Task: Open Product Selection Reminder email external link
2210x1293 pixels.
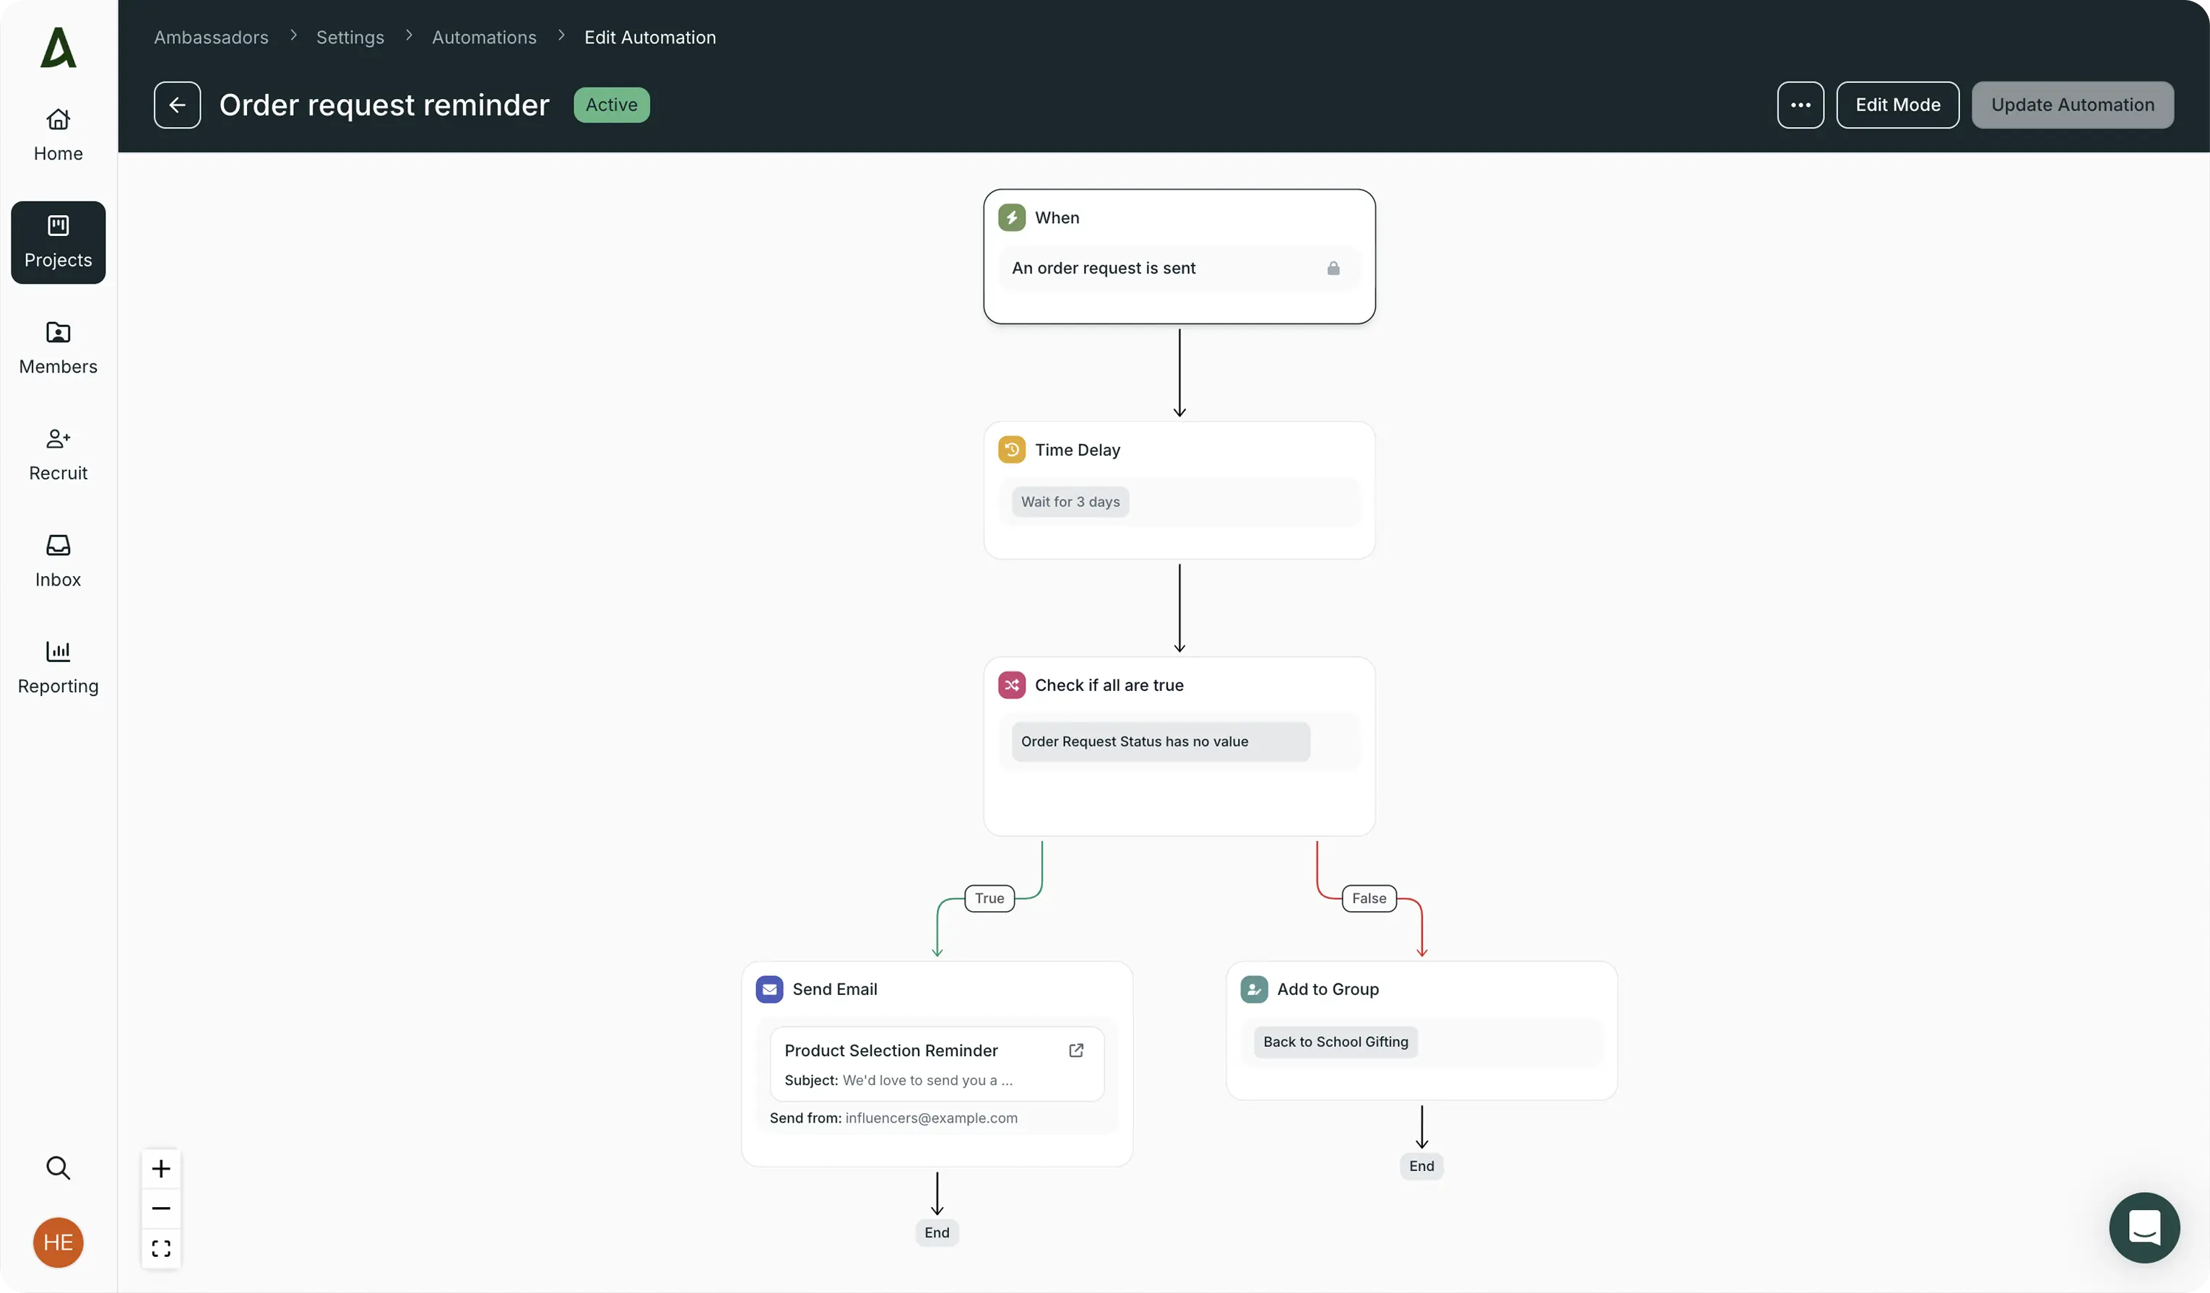Action: pyautogui.click(x=1076, y=1050)
